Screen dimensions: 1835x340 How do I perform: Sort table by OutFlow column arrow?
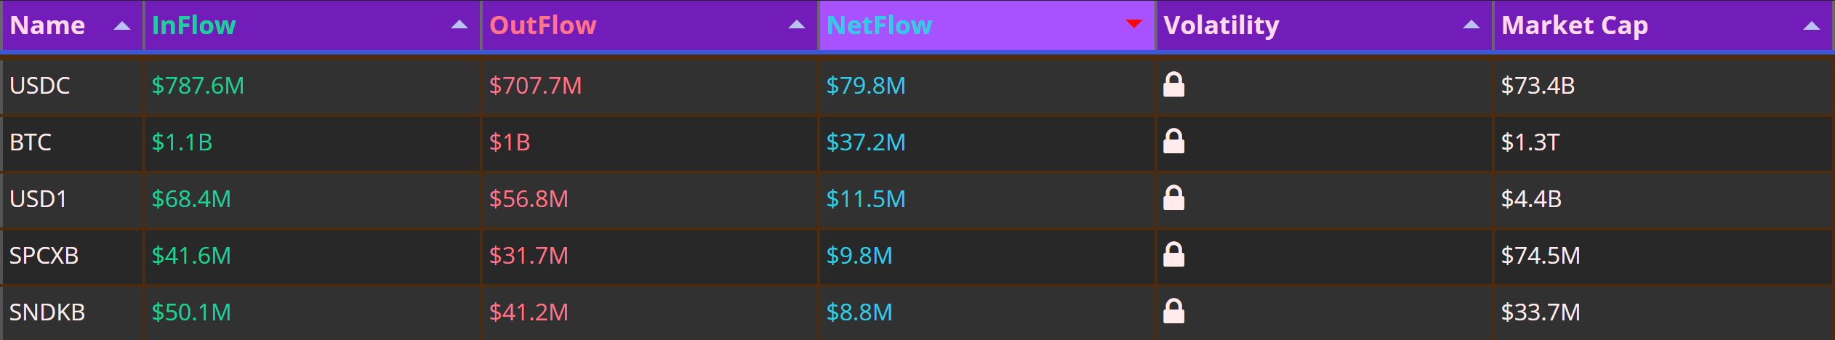(797, 25)
